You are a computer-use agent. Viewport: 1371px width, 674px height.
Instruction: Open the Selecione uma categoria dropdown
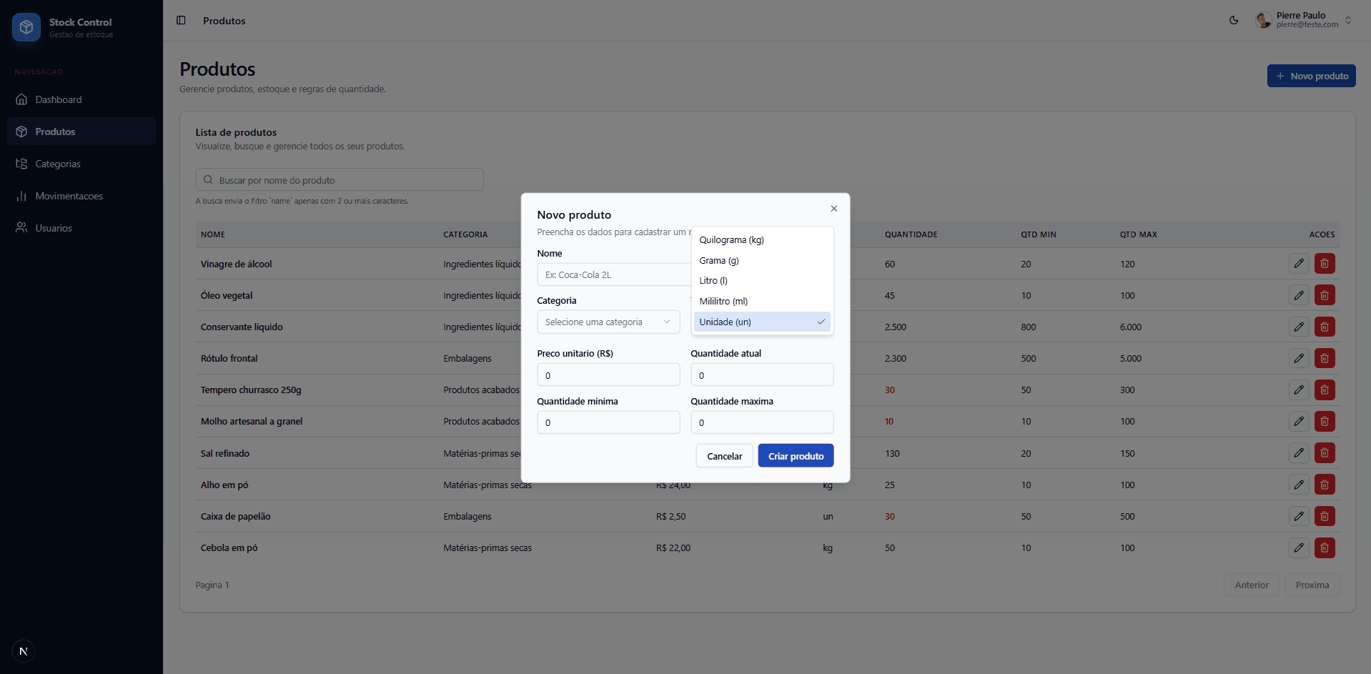point(608,322)
